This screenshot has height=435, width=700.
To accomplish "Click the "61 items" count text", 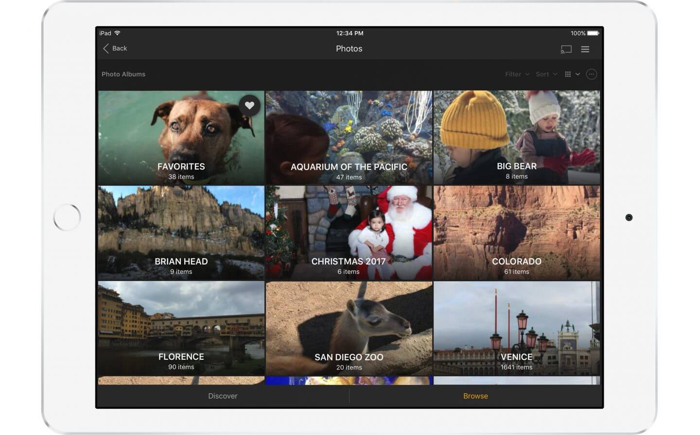I will tap(517, 271).
